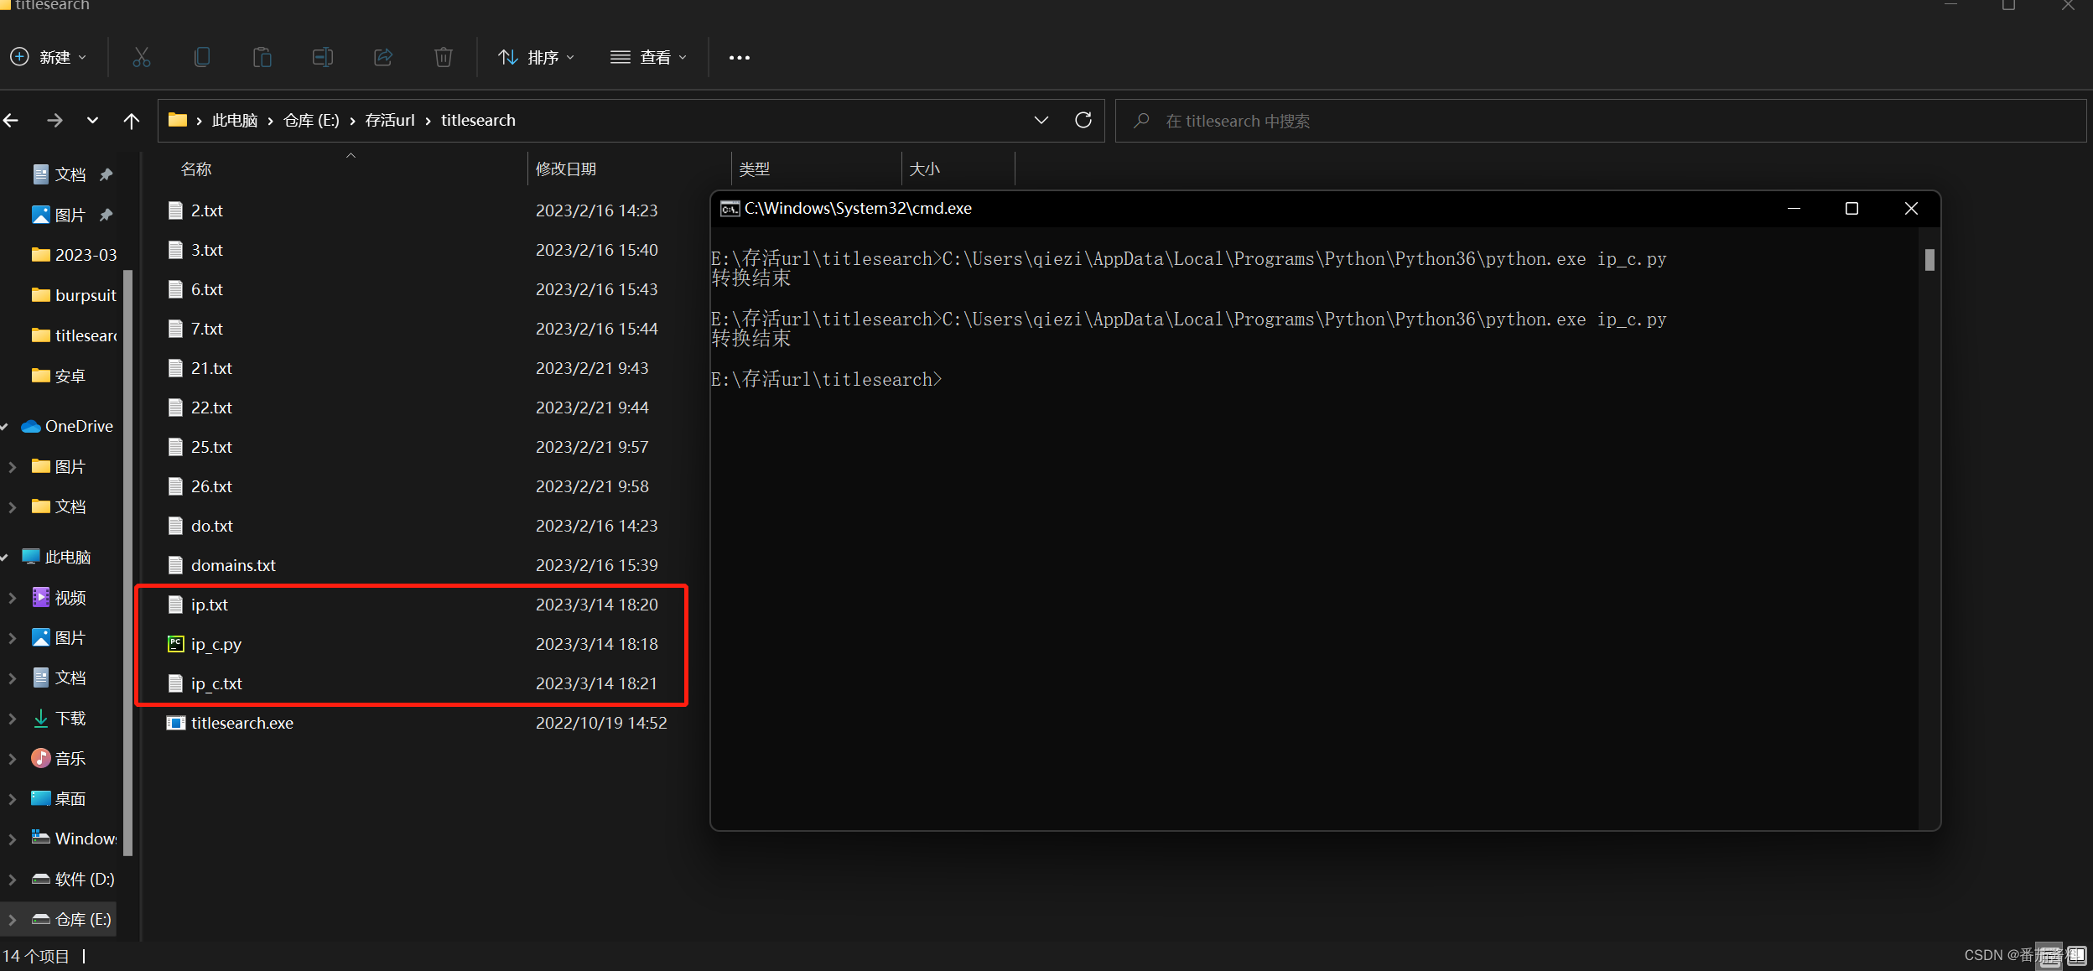Viewport: 2093px width, 971px height.
Task: Click cmd.exe title bar icon
Action: pos(730,209)
